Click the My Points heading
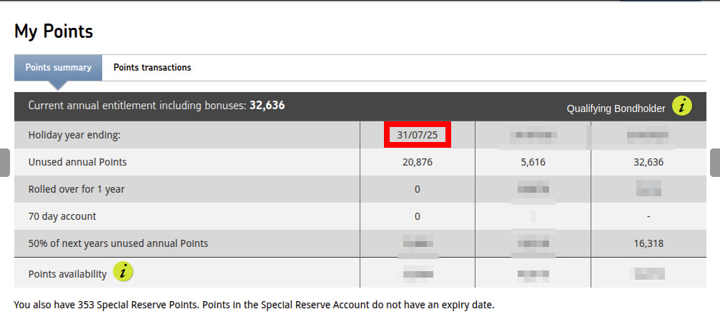This screenshot has height=324, width=720. [54, 31]
